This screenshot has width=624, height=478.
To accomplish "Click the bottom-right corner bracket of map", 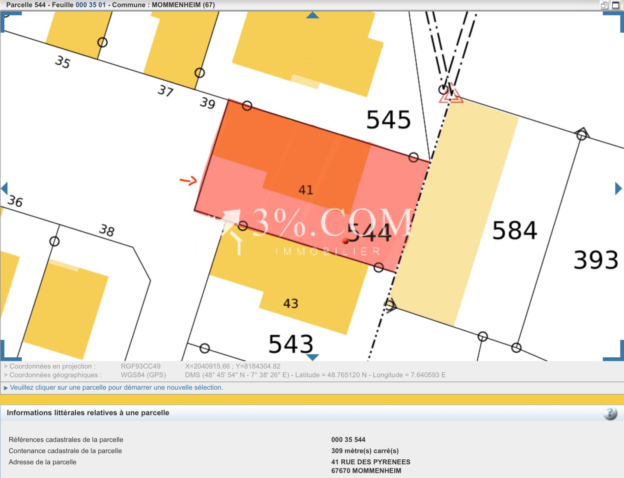I will (x=613, y=351).
